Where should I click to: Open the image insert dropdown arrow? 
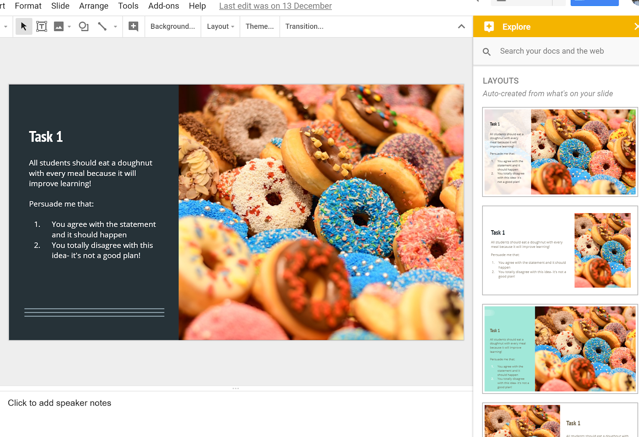[69, 27]
